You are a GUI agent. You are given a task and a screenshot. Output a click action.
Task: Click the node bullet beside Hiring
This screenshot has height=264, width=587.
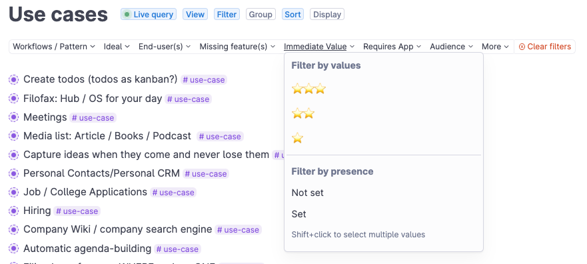coord(13,211)
